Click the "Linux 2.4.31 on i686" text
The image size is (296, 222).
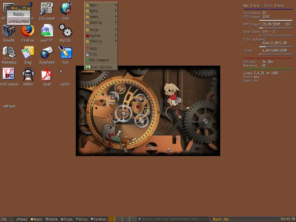(261, 73)
